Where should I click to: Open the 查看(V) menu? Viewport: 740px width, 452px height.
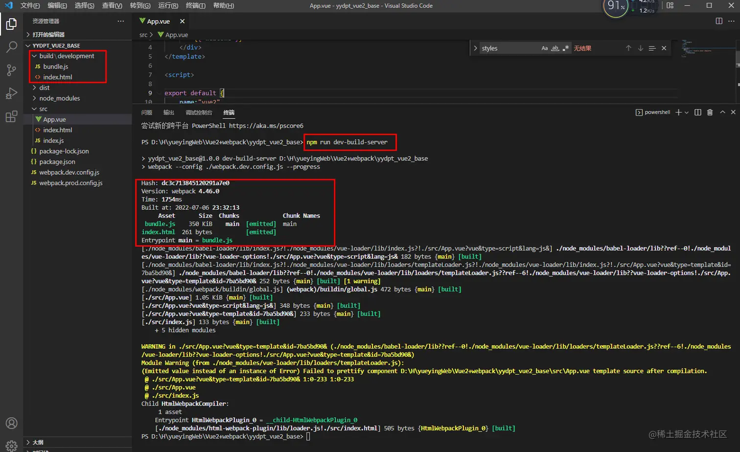tap(112, 5)
